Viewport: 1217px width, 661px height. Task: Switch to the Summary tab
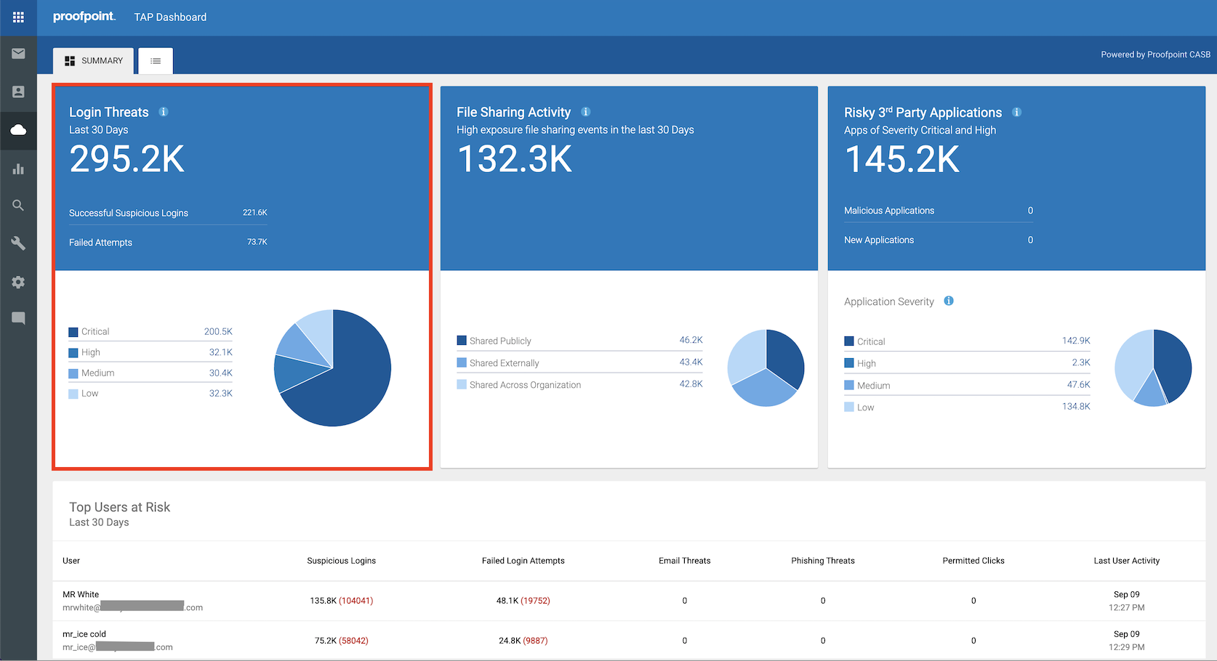93,61
